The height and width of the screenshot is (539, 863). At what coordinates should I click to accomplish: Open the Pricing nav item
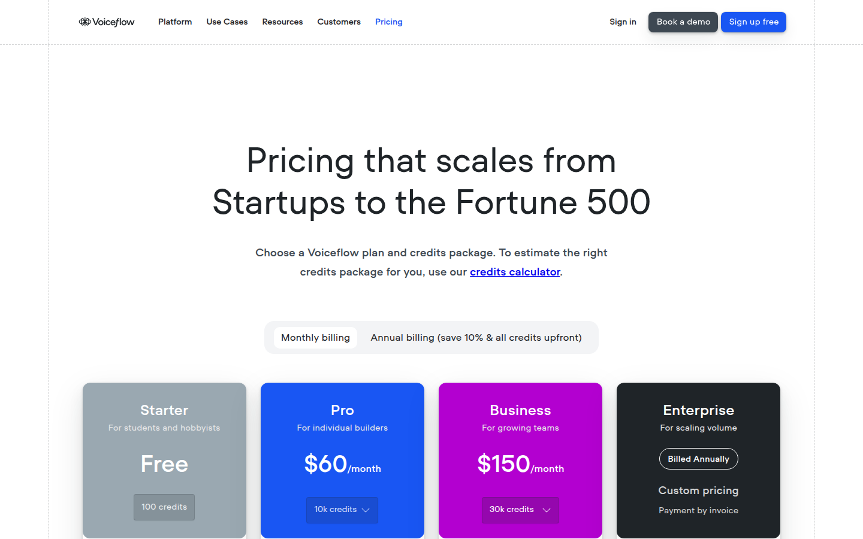tap(389, 22)
